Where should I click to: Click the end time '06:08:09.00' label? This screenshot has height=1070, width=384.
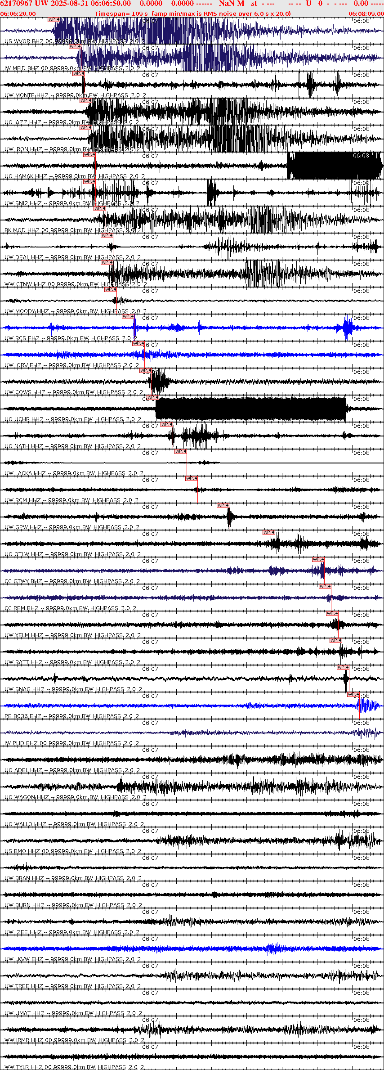tap(366, 13)
